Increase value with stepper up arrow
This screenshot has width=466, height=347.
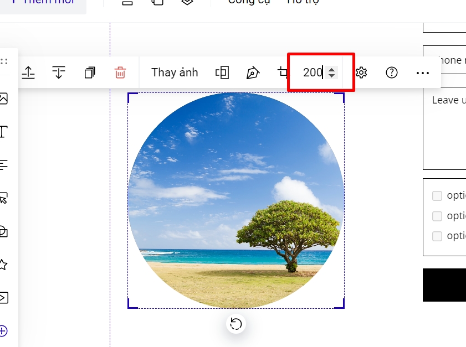pos(331,70)
